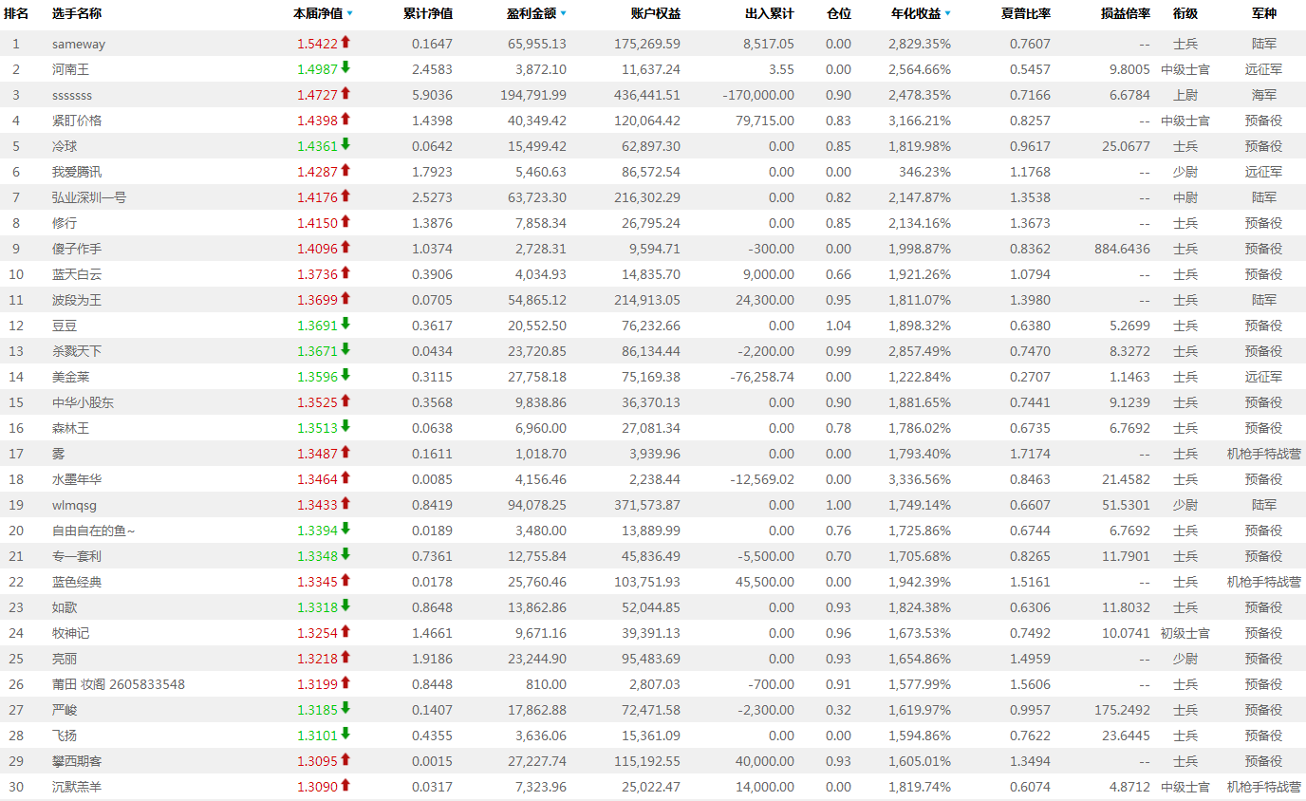Click the red up arrow in 弘业深圳一号 row
Image resolution: width=1306 pixels, height=801 pixels.
(x=345, y=196)
